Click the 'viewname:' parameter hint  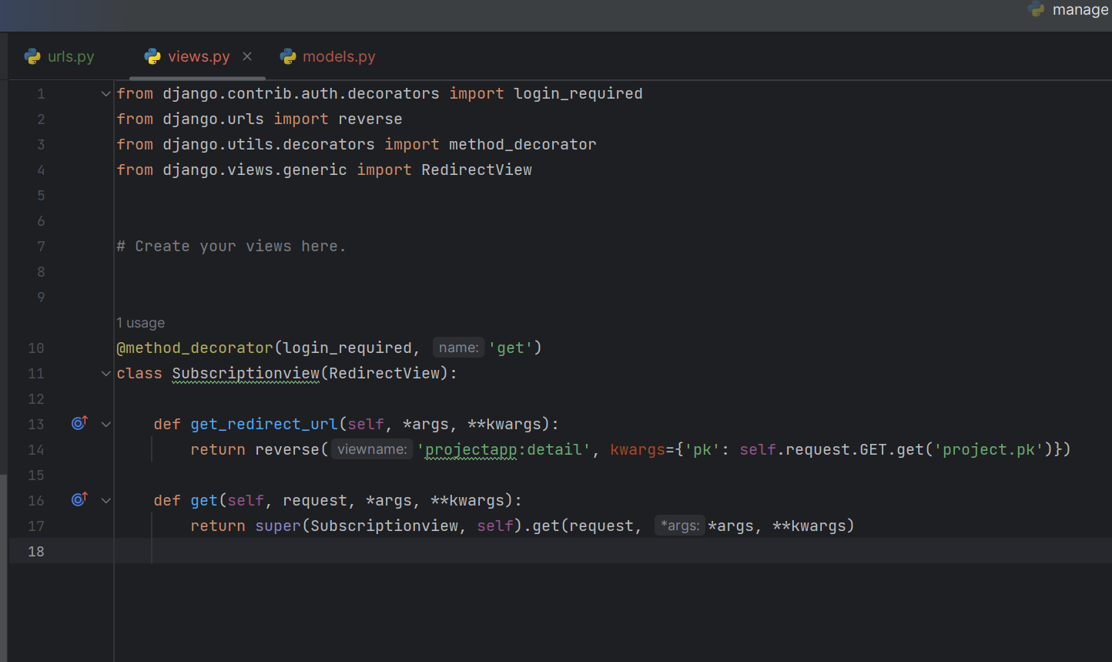click(x=372, y=449)
